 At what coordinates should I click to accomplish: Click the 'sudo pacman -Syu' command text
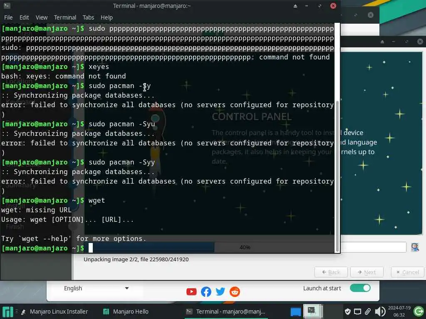point(122,124)
